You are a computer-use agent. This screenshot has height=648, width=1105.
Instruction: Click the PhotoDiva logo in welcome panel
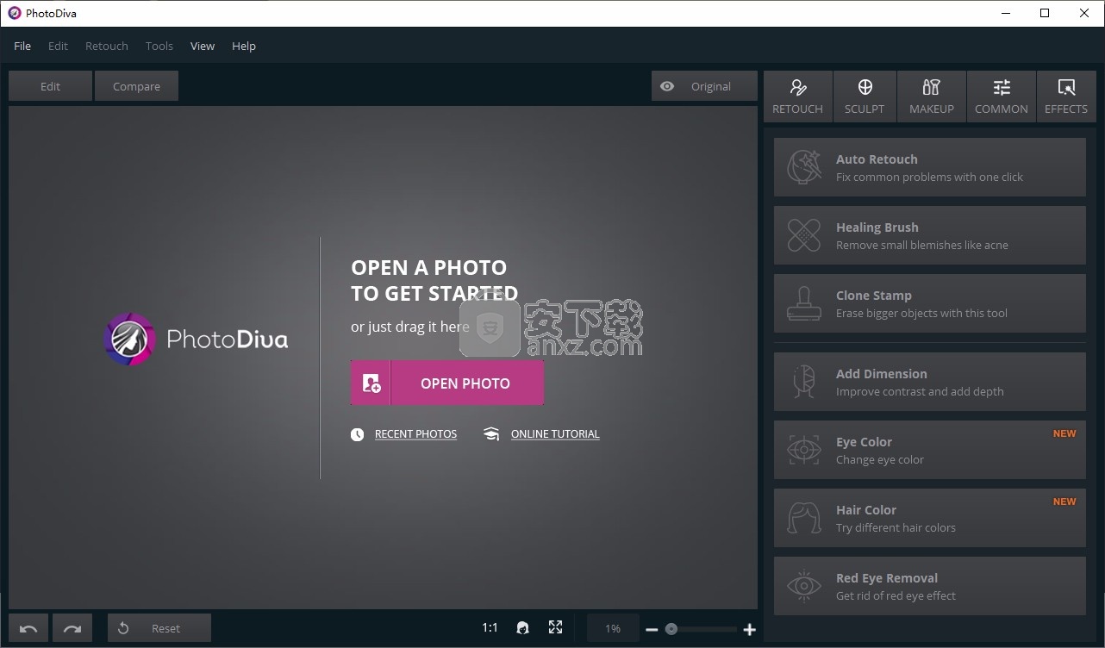click(x=196, y=340)
